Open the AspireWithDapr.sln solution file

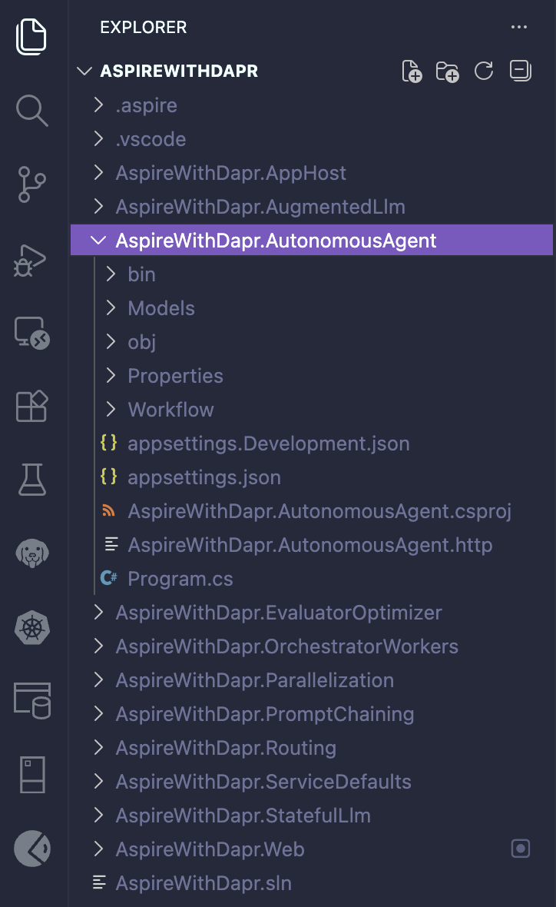click(x=204, y=883)
